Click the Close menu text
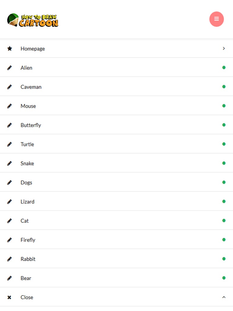Screen dimensions: 233x311 [27, 297]
